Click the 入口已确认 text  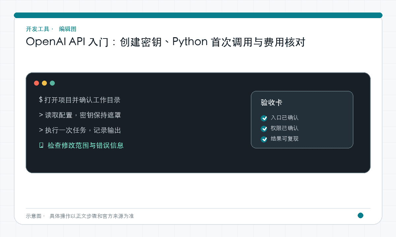tap(284, 118)
